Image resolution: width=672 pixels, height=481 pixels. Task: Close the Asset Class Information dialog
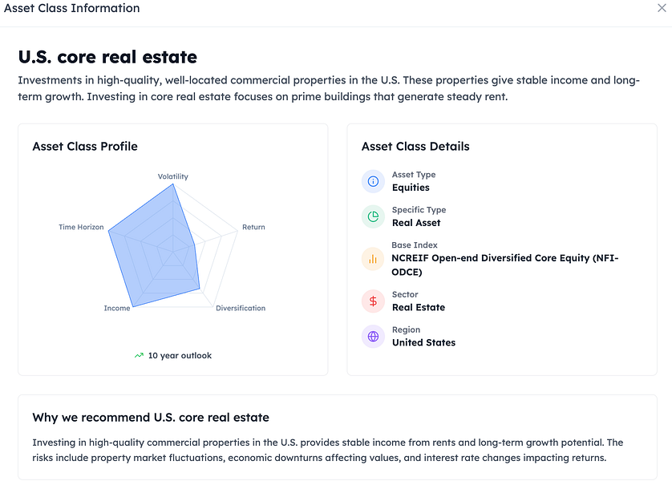[661, 8]
